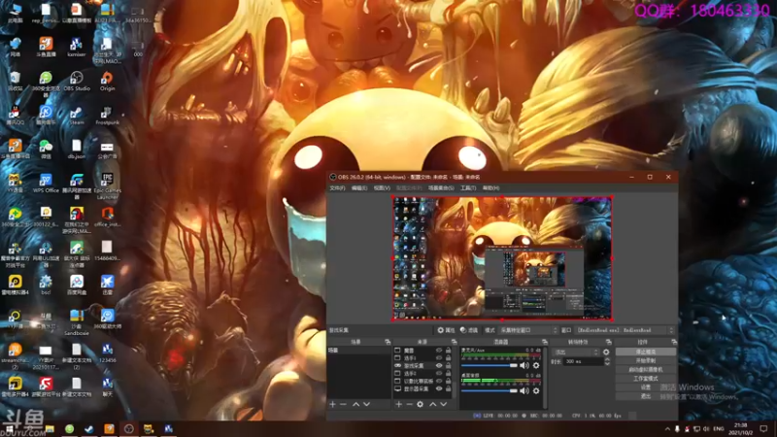Click the 开始录制 start recording button

pos(646,360)
